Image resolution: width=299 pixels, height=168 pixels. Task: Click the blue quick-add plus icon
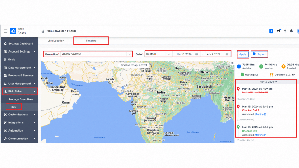click(271, 31)
